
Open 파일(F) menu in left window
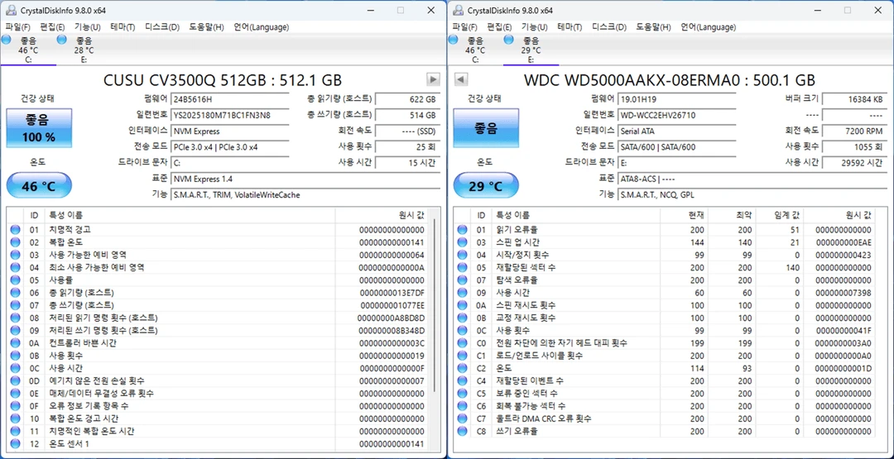click(17, 26)
